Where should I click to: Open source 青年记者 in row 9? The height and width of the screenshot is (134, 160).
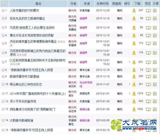coord(85,76)
